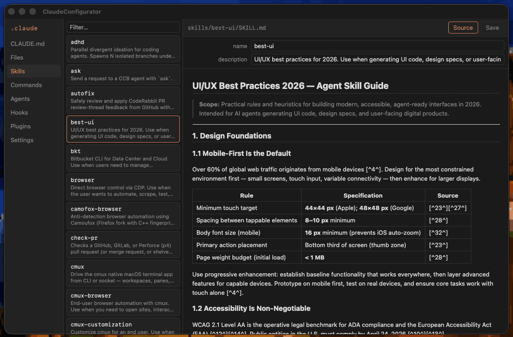
Task: Click the Spacing between tappable elements cell
Action: click(247, 220)
